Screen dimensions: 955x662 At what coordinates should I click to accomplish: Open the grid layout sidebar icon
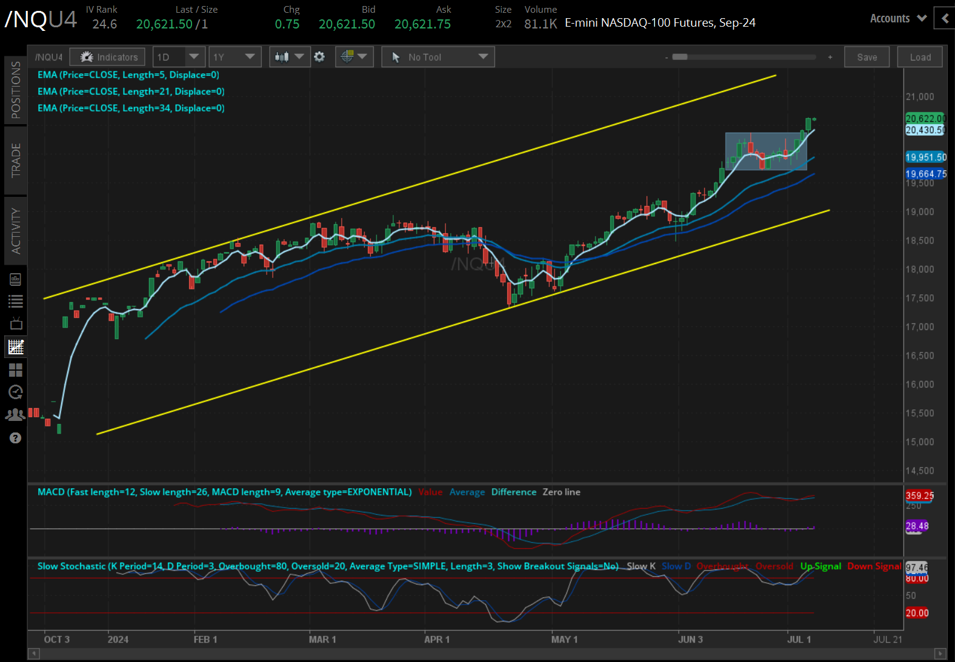(16, 369)
